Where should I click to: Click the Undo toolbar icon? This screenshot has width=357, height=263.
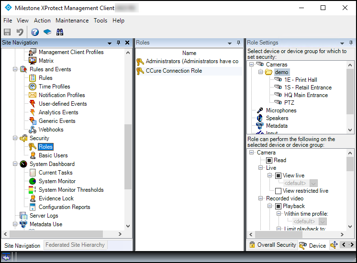[20, 32]
